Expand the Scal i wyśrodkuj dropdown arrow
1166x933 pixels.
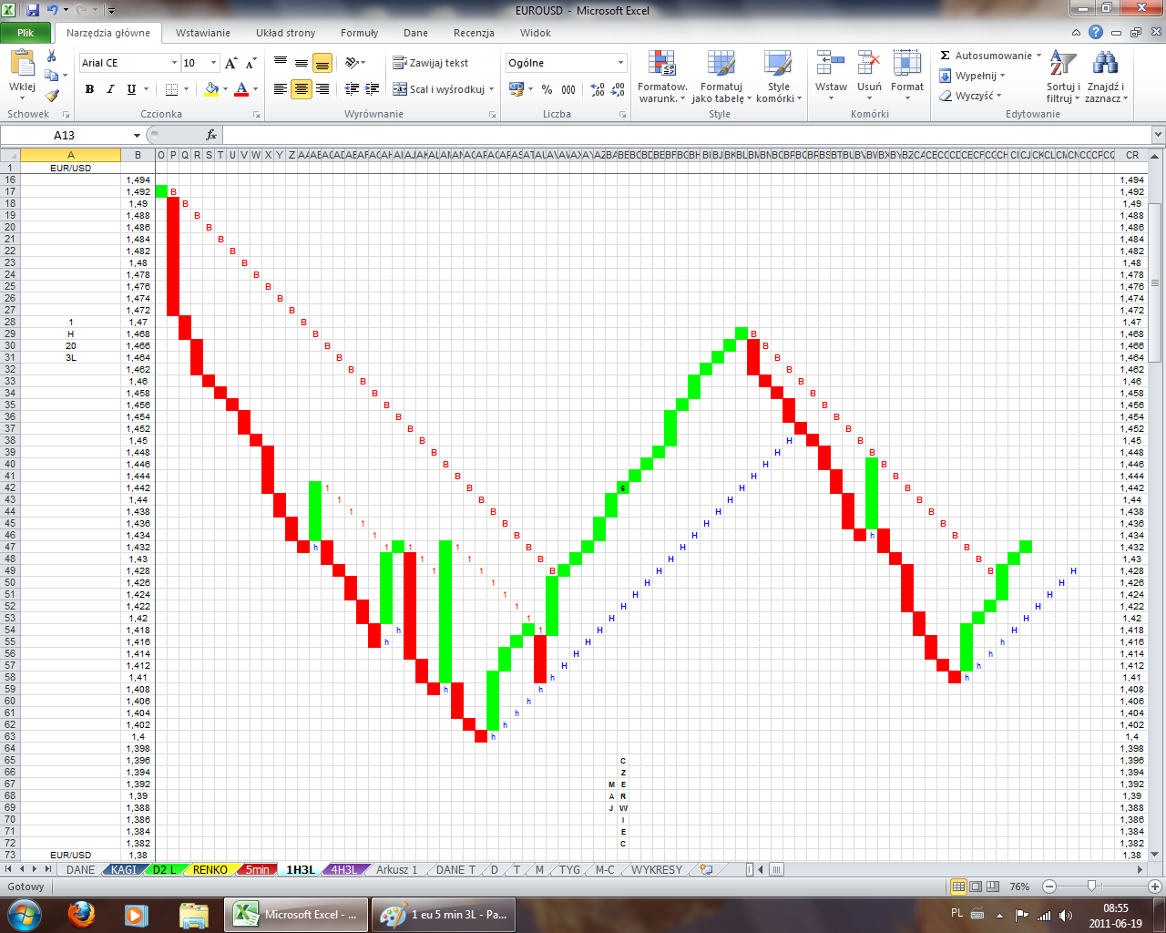point(492,89)
